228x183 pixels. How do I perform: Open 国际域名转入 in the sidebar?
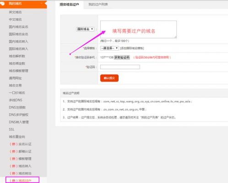point(18,49)
